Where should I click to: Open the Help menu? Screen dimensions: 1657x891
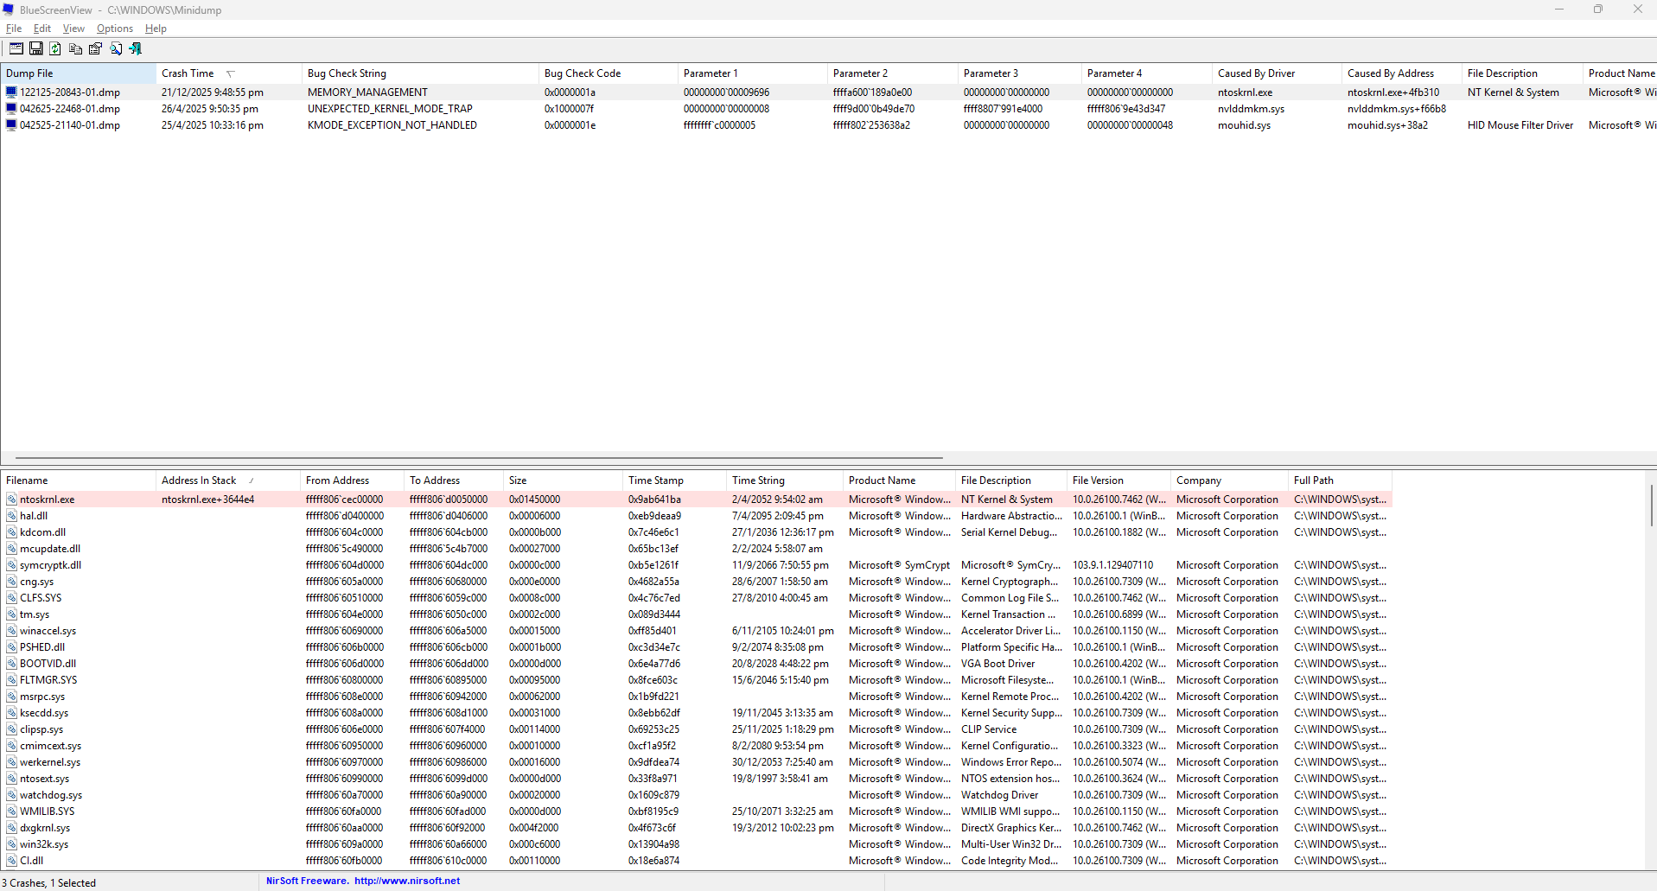pyautogui.click(x=156, y=29)
